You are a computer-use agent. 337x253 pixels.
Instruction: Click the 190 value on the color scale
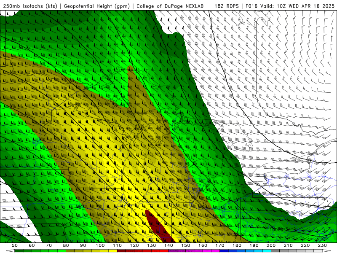(254, 245)
